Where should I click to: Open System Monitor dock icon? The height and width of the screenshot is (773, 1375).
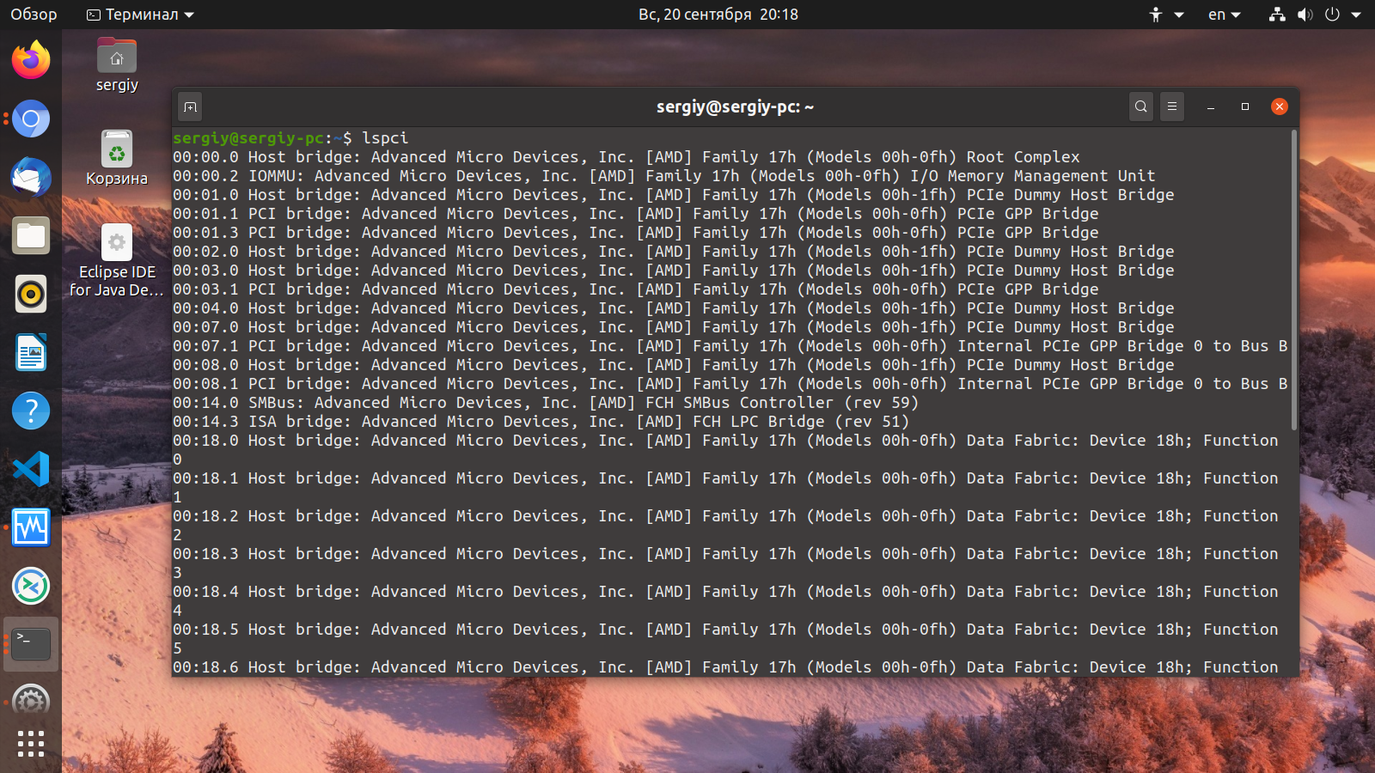pyautogui.click(x=31, y=527)
